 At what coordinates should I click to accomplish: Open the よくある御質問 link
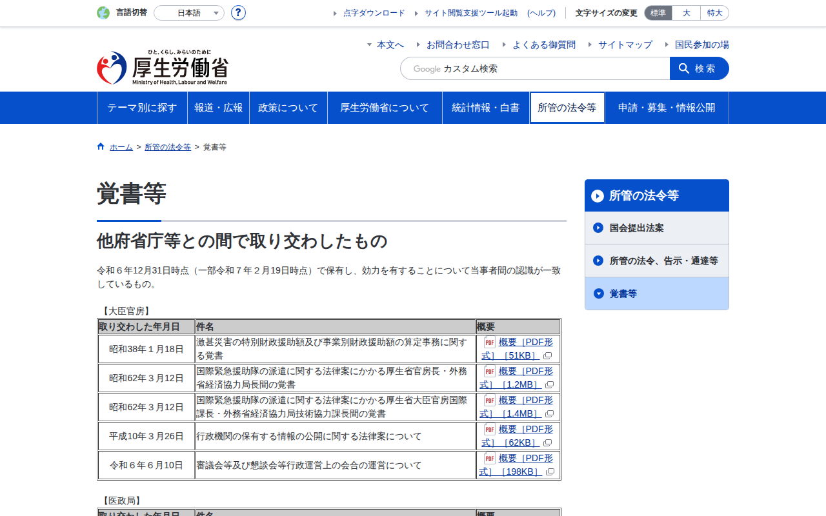(544, 45)
